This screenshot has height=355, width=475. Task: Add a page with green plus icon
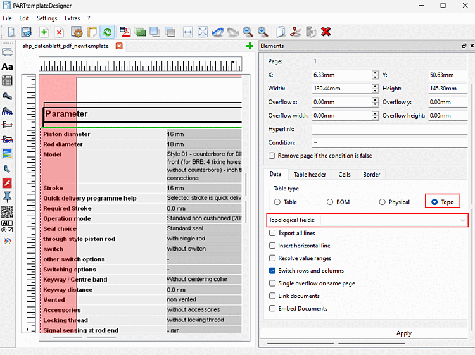point(44,32)
